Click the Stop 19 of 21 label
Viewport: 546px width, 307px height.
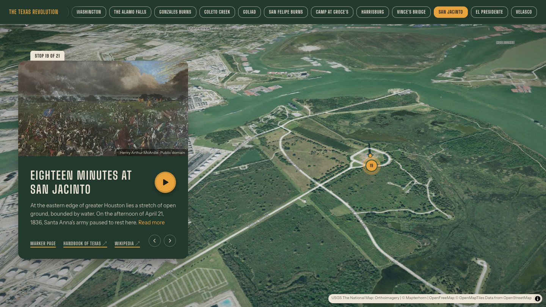tap(47, 56)
